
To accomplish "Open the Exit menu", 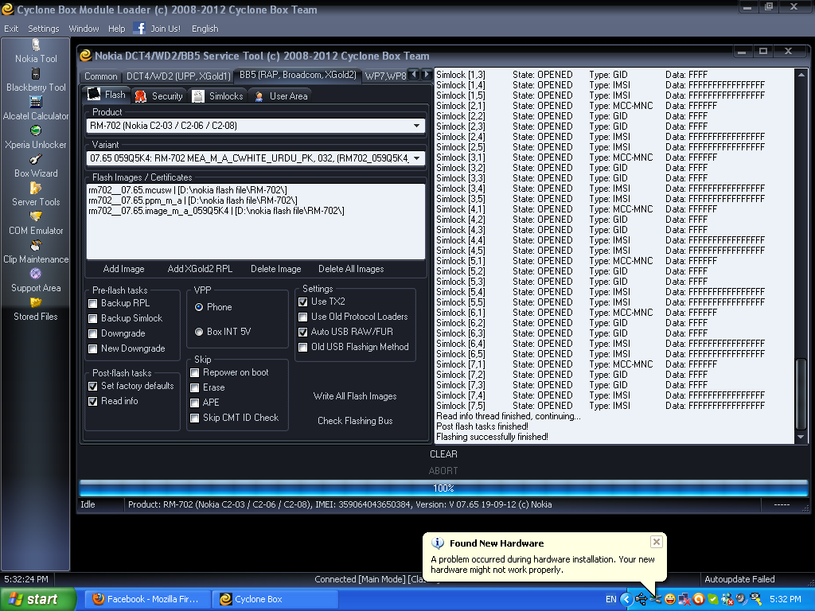I will coord(11,29).
